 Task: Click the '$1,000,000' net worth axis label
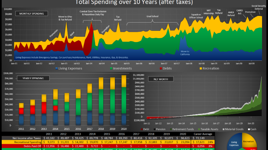coord(138,79)
